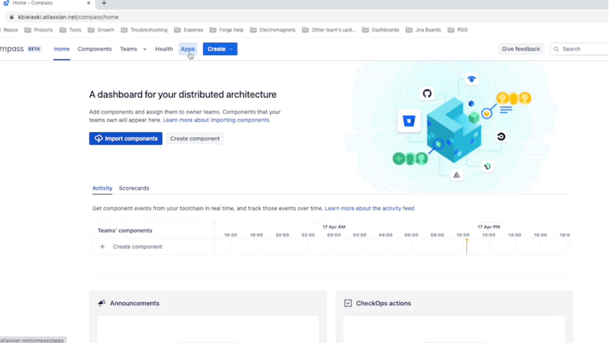
Task: Open Learn more about importing components link
Action: coord(216,120)
